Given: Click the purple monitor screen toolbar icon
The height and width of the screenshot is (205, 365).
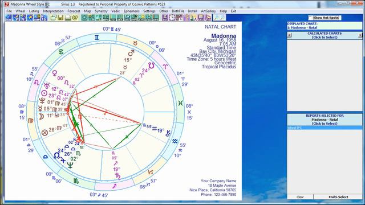Looking at the screenshot, I should click(x=201, y=18).
